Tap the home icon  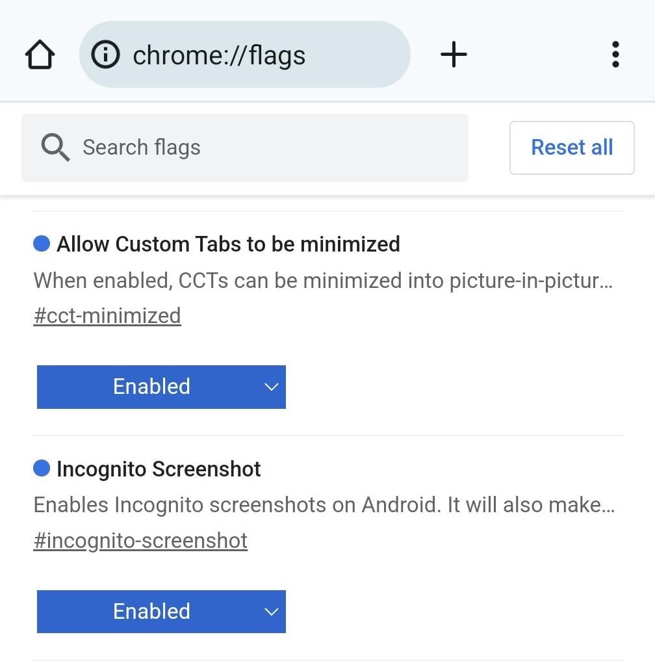(x=40, y=55)
